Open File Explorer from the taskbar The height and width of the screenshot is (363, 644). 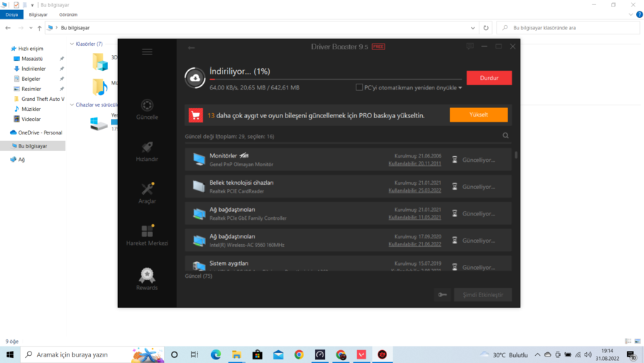[237, 354]
